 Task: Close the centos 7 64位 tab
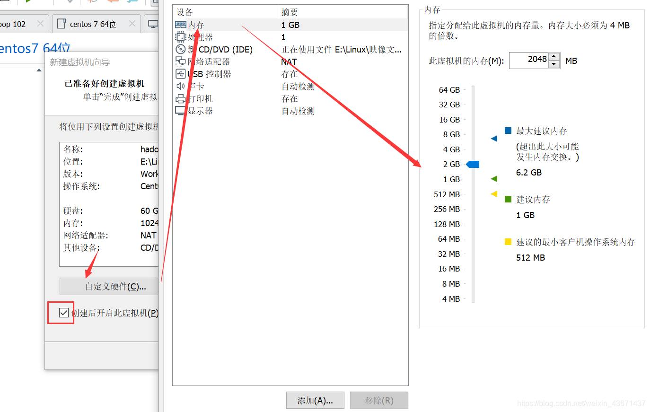[132, 24]
